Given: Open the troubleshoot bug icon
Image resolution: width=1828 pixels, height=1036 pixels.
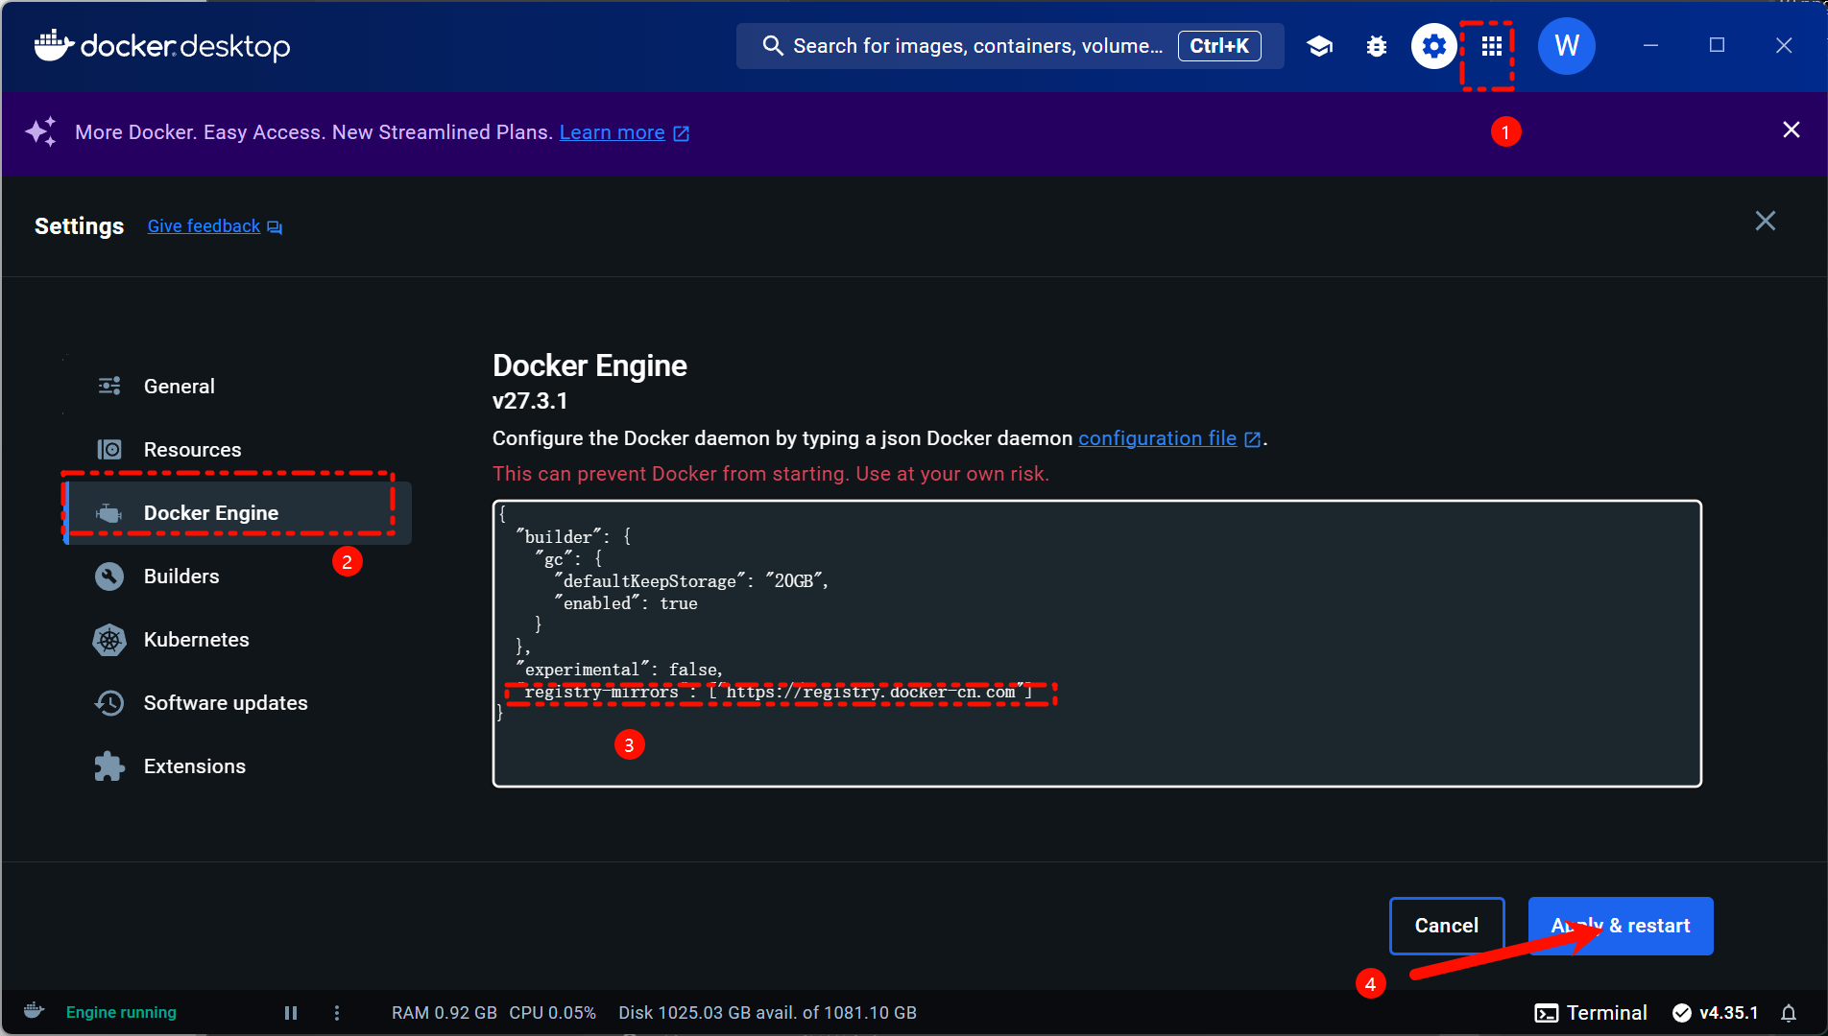Looking at the screenshot, I should point(1377,46).
